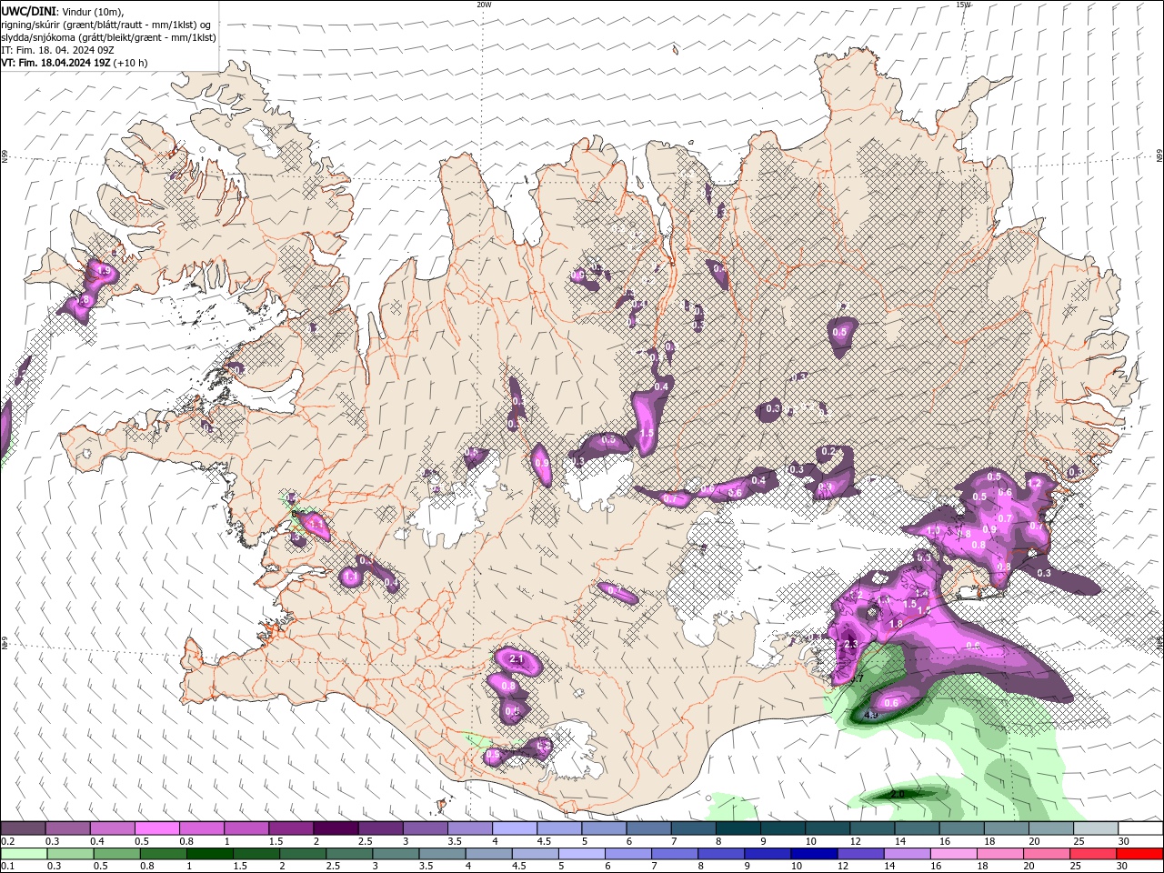The width and height of the screenshot is (1164, 873).
Task: Click the dark teal top-row swatch between 8 and 9
Action: coord(738,828)
